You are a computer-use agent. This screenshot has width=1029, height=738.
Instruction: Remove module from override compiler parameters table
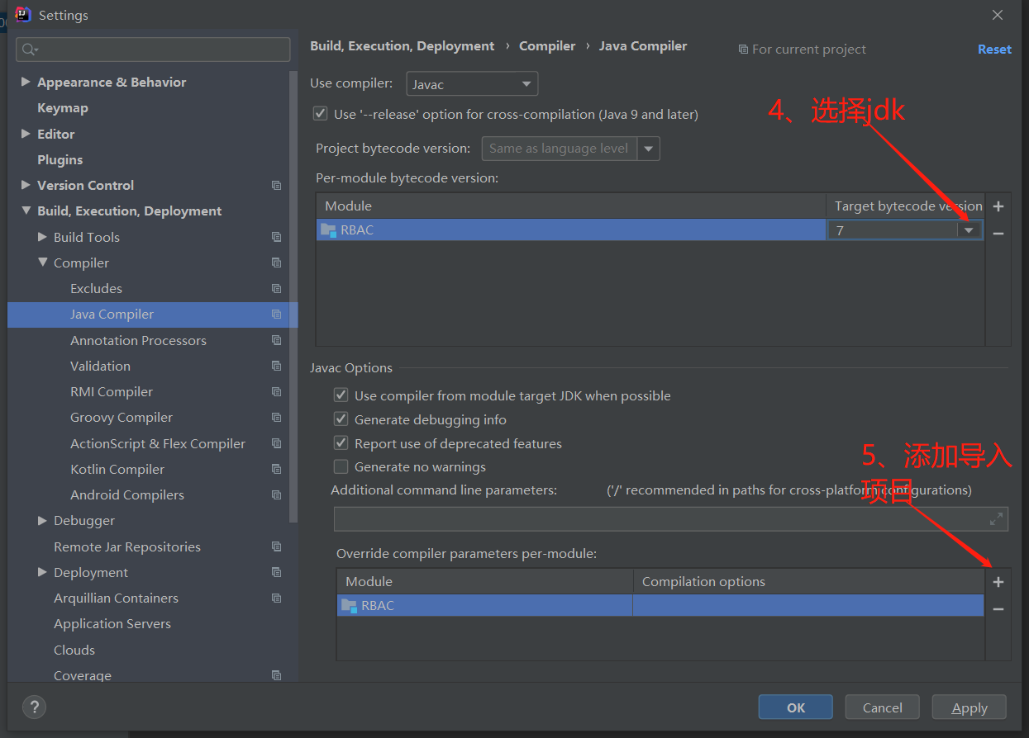point(998,609)
